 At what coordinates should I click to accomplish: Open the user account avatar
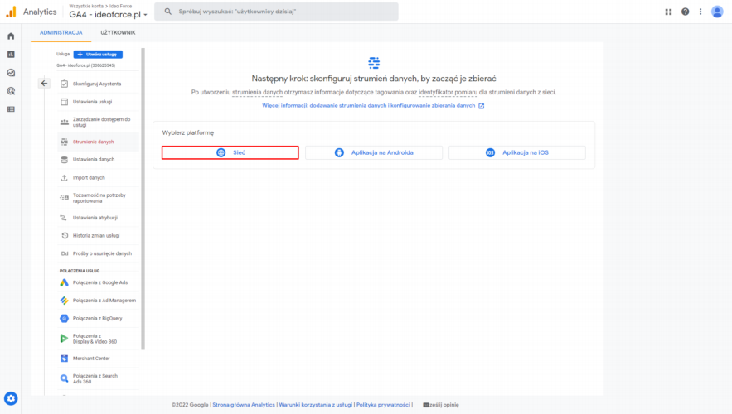click(717, 12)
